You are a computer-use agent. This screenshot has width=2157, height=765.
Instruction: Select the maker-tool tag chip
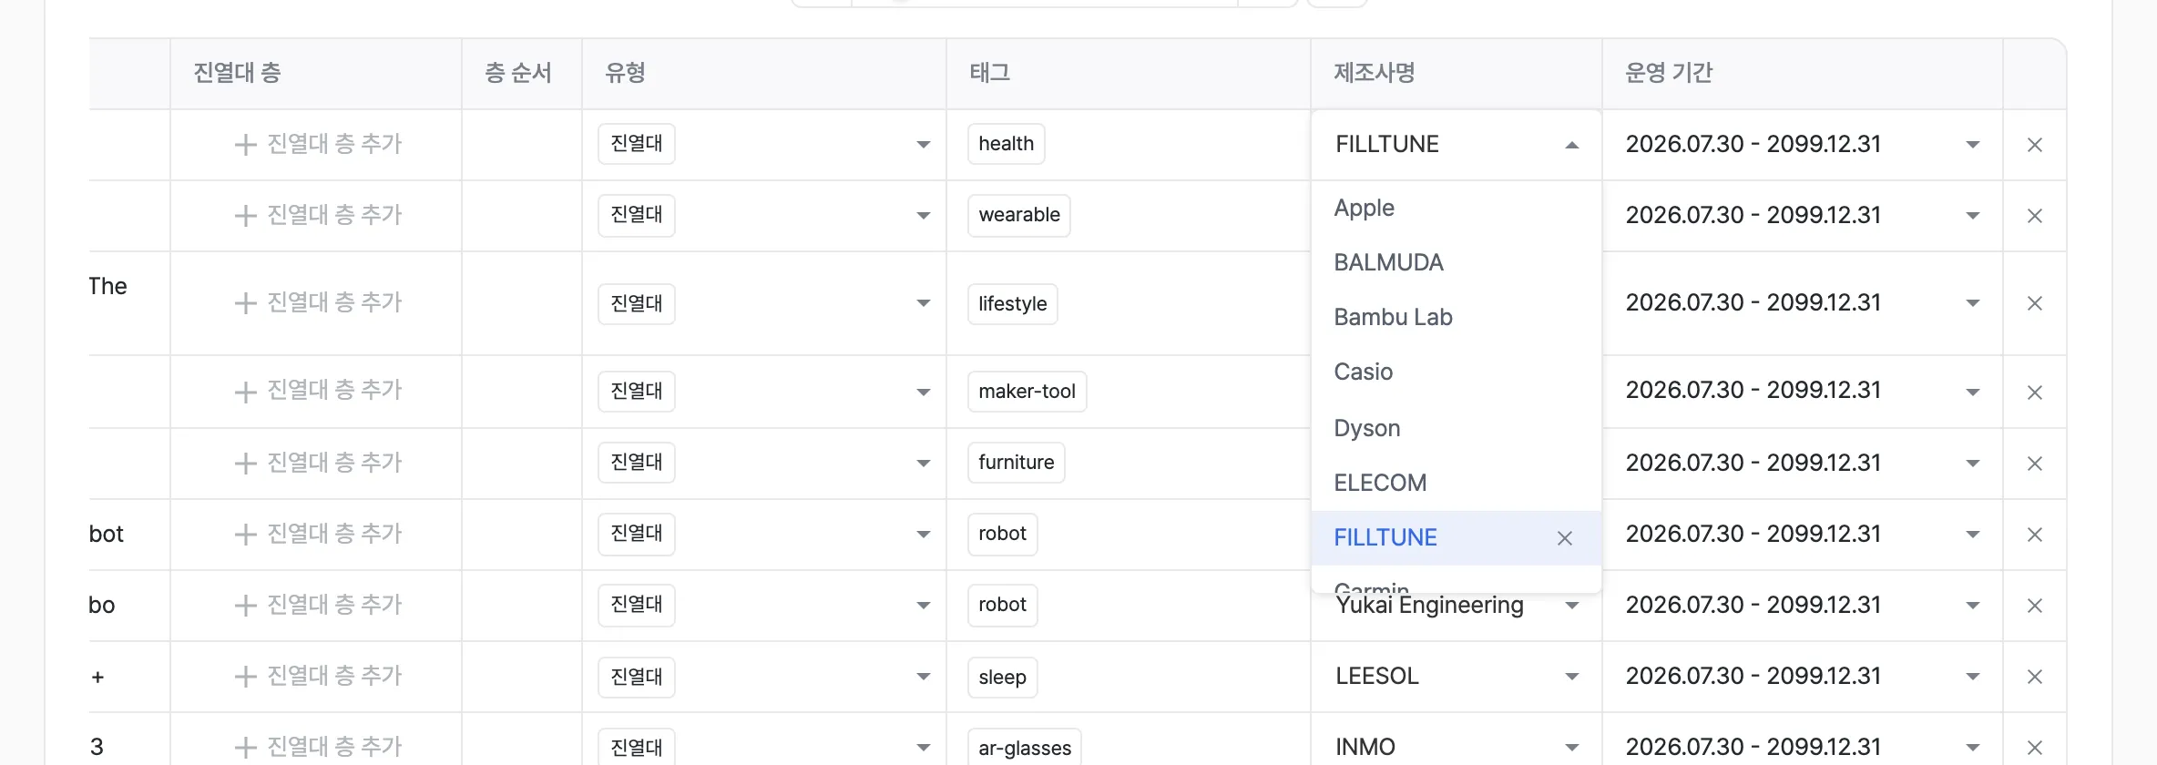click(1027, 392)
